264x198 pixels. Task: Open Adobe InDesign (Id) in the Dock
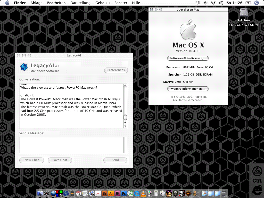[x=117, y=193]
